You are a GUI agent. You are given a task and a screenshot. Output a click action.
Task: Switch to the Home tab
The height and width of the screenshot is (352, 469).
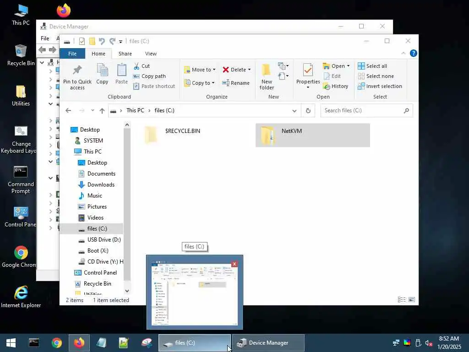click(x=98, y=54)
